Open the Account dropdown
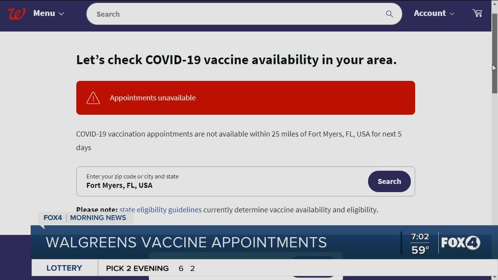Image resolution: width=498 pixels, height=280 pixels. pyautogui.click(x=434, y=13)
